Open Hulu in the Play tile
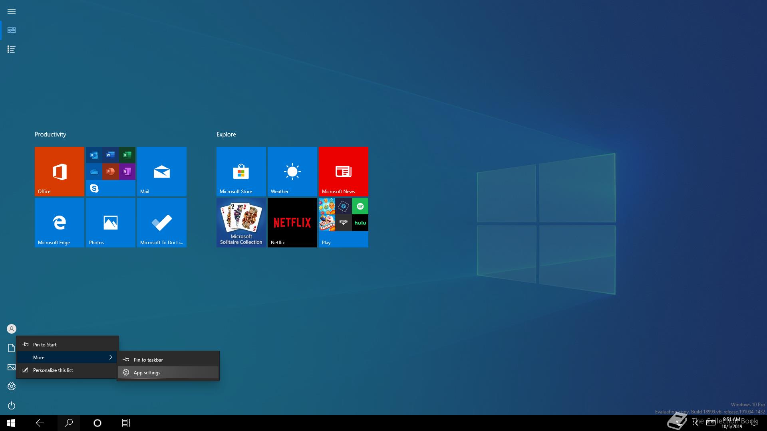The image size is (767, 431). coord(360,223)
